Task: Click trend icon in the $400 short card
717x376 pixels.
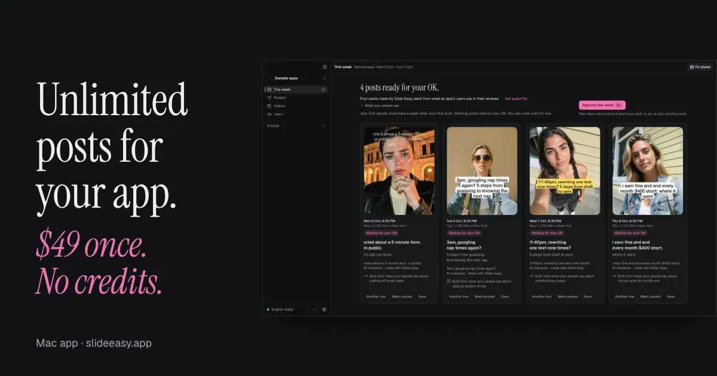Action: [x=615, y=276]
